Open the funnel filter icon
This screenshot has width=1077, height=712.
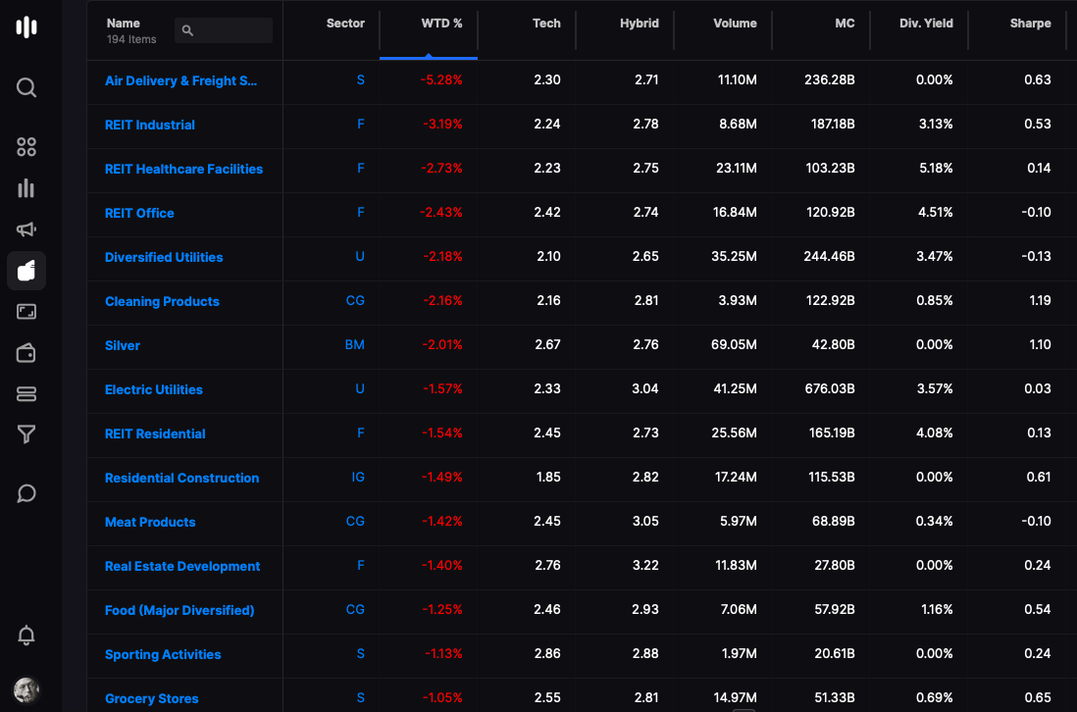[26, 433]
